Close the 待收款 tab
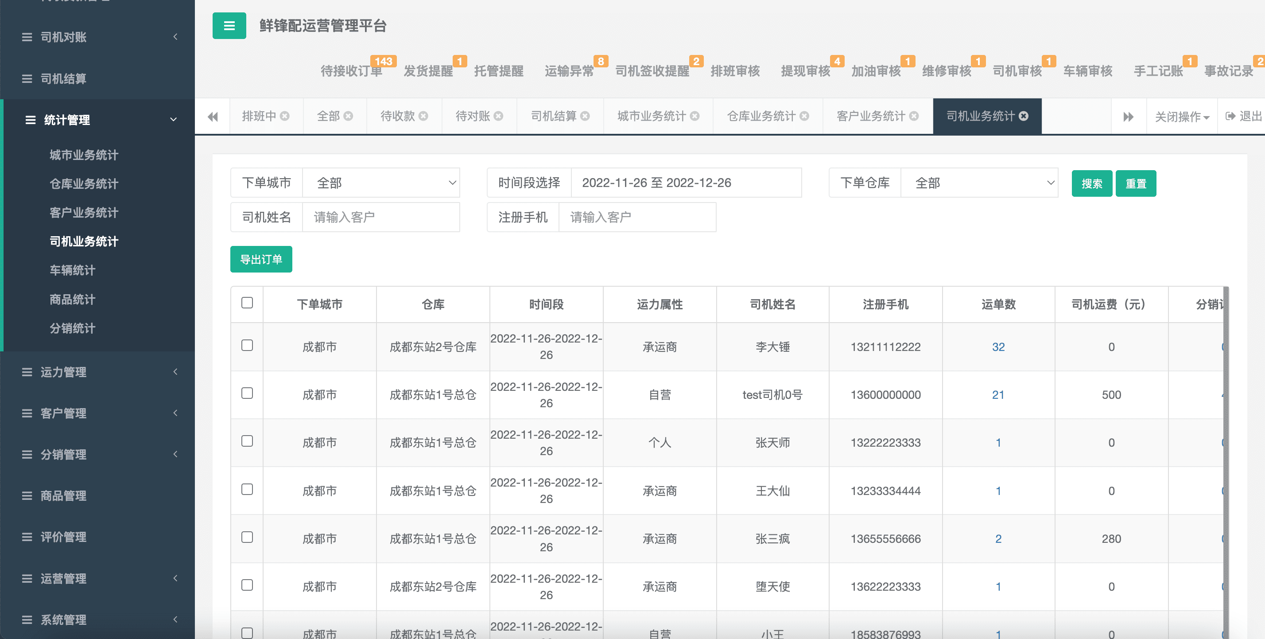 click(x=423, y=116)
